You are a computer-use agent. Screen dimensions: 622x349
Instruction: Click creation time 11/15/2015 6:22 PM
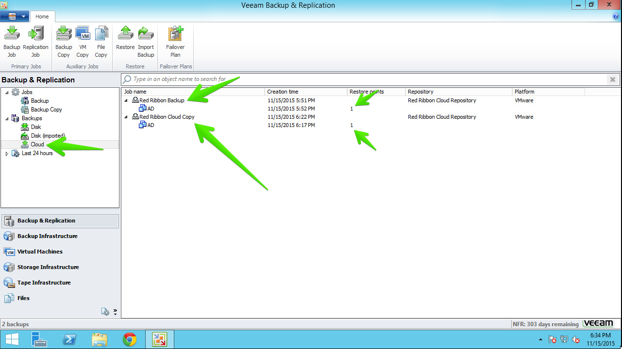(291, 117)
